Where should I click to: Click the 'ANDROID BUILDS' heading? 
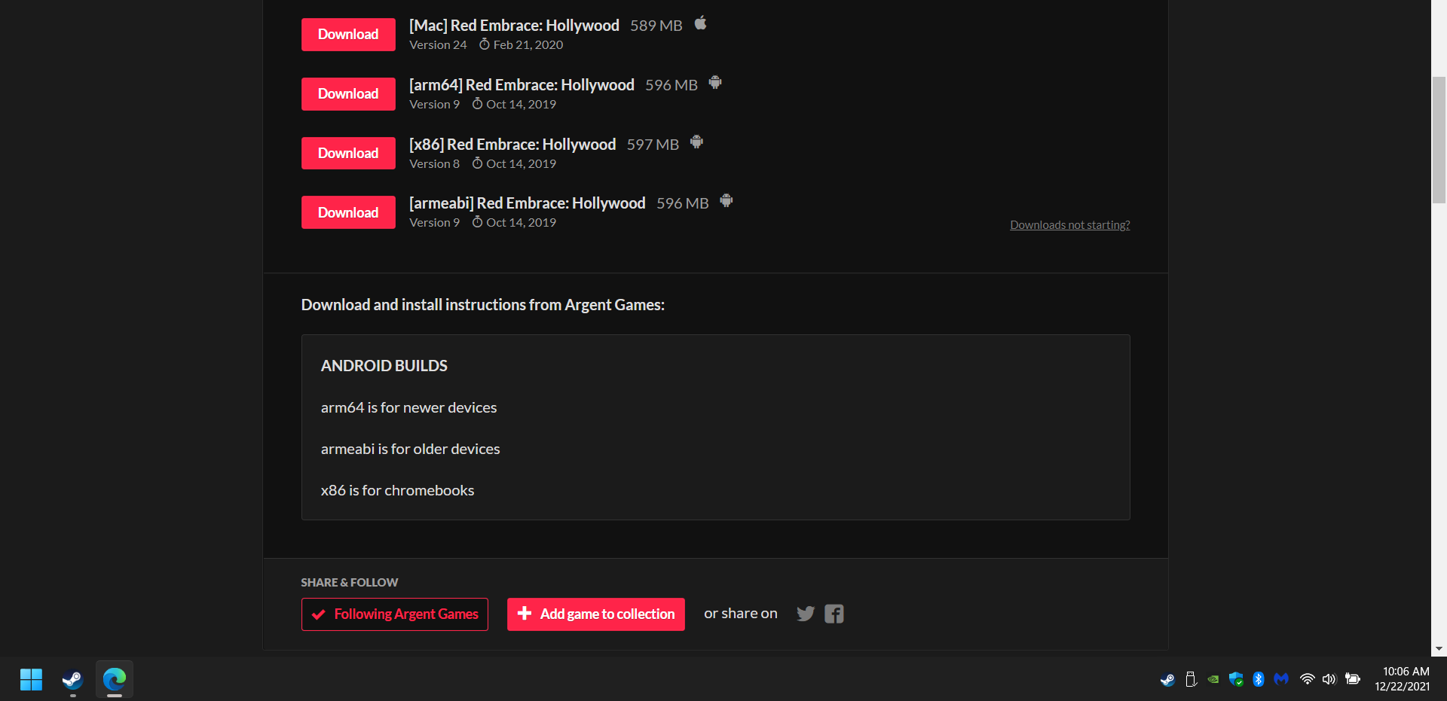pos(384,366)
